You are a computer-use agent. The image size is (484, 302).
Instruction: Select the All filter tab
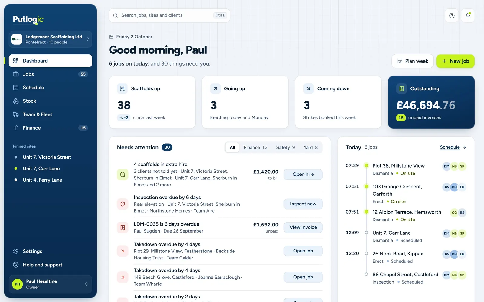coord(232,147)
